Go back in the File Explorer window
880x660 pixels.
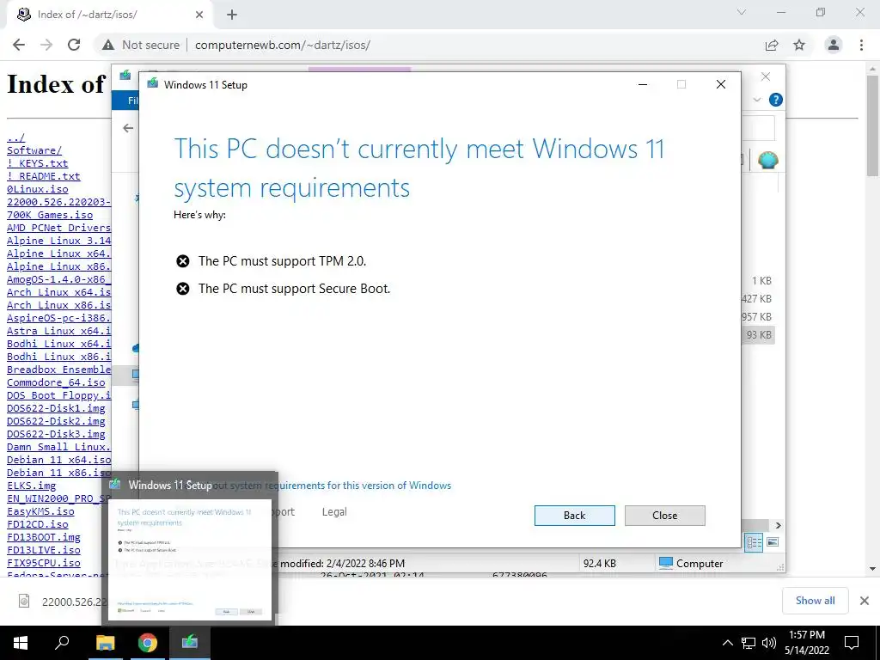(128, 128)
